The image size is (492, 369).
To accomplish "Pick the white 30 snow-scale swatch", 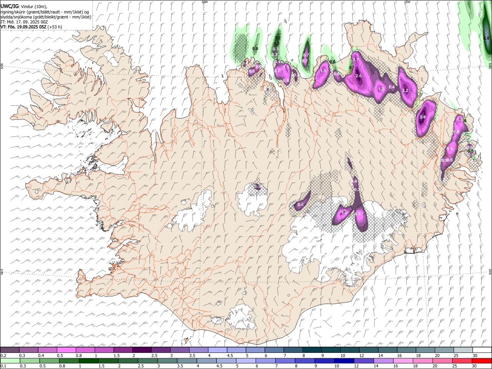I will pyautogui.click(x=481, y=350).
